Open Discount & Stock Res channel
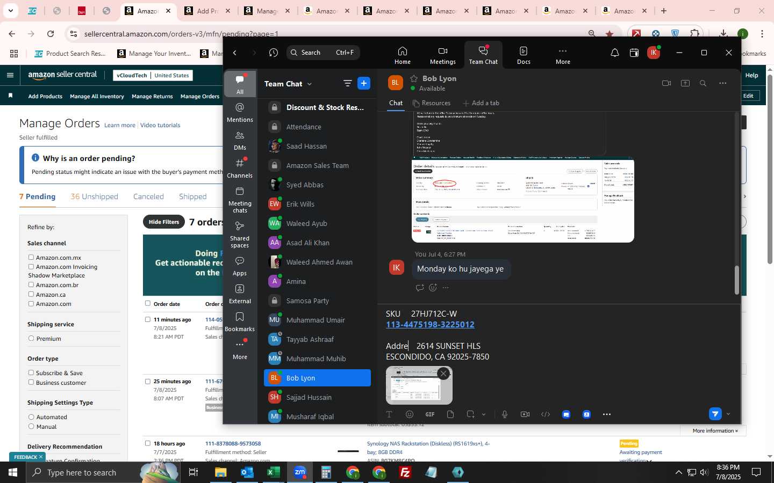The image size is (774, 483). click(317, 107)
